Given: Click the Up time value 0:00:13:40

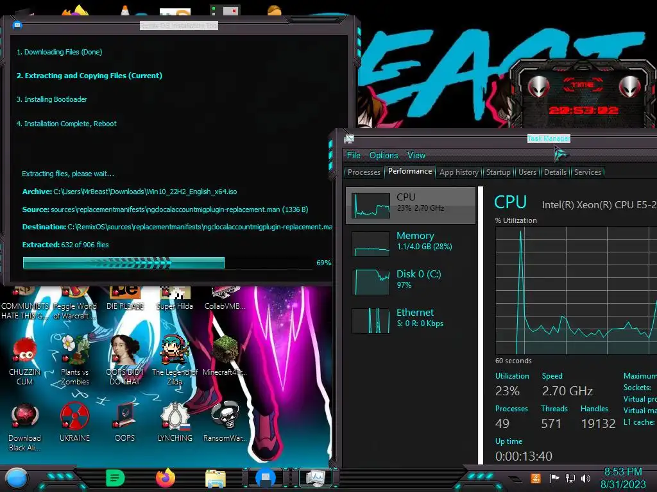Looking at the screenshot, I should click(x=524, y=456).
